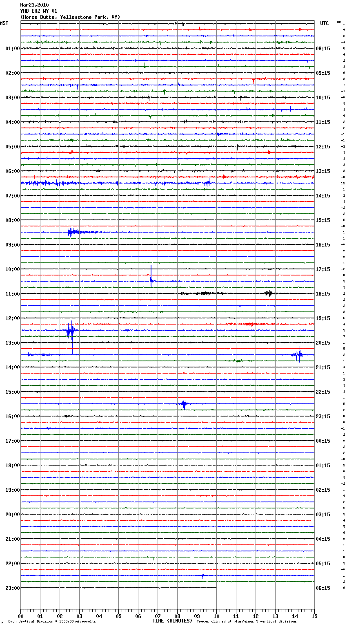Click x-axis minute tick label 05
The width and height of the screenshot is (347, 627).
[118, 616]
